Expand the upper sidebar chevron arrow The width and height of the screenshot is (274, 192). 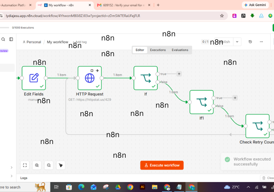(x=12, y=168)
